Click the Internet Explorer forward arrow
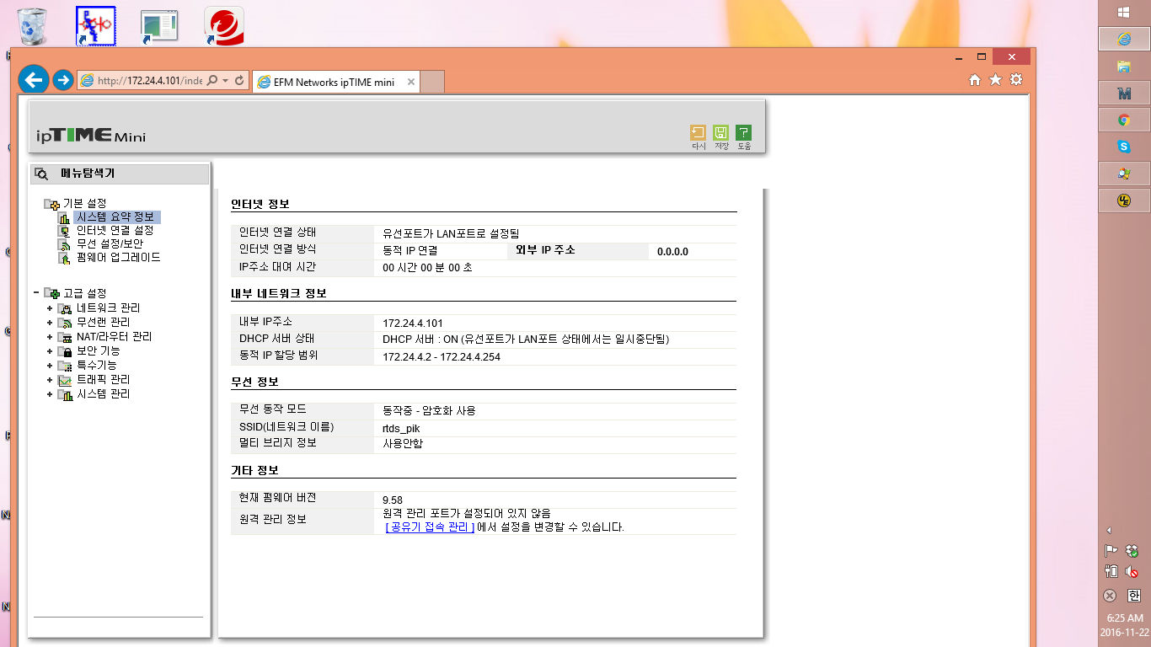The image size is (1151, 647). click(x=63, y=80)
